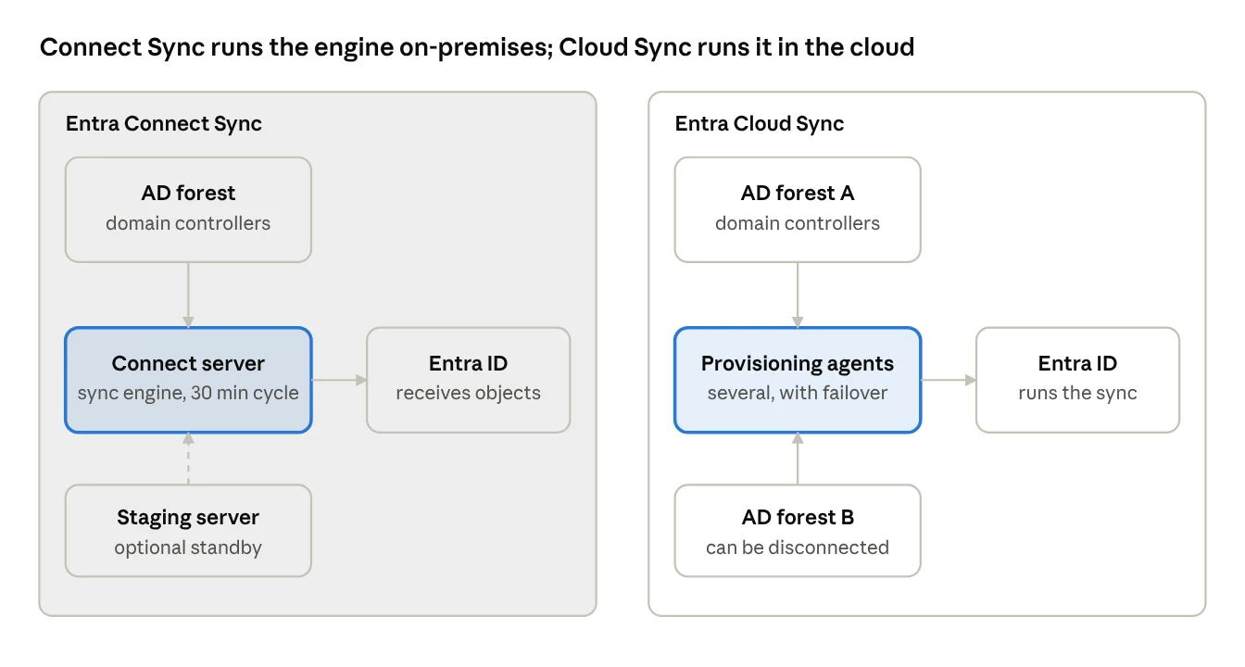Screen dimensions: 1245x667
Task: Click the 'AD forest A' box
Action: click(798, 209)
